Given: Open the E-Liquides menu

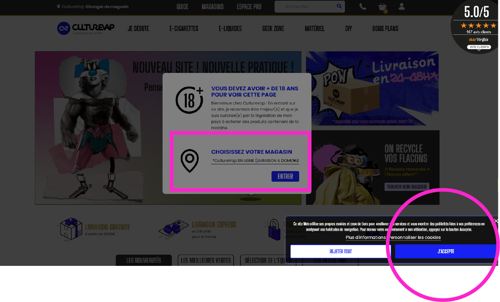Looking at the screenshot, I should (230, 29).
